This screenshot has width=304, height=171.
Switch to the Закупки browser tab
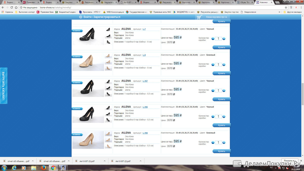click(69, 2)
